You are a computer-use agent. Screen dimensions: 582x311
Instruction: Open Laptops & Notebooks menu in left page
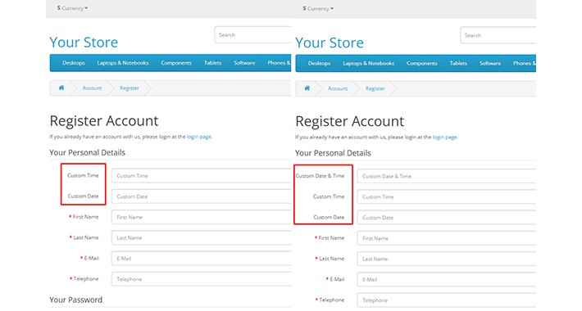pyautogui.click(x=123, y=63)
